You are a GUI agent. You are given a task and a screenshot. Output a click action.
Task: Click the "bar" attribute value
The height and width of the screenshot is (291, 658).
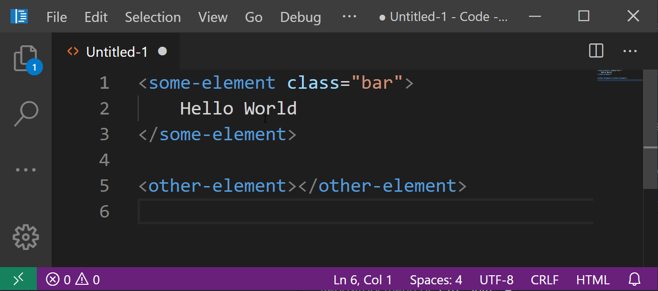377,83
